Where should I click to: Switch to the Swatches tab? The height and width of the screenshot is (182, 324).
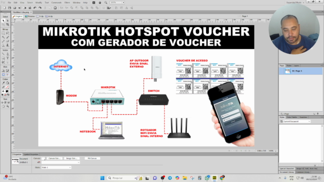tap(303, 117)
